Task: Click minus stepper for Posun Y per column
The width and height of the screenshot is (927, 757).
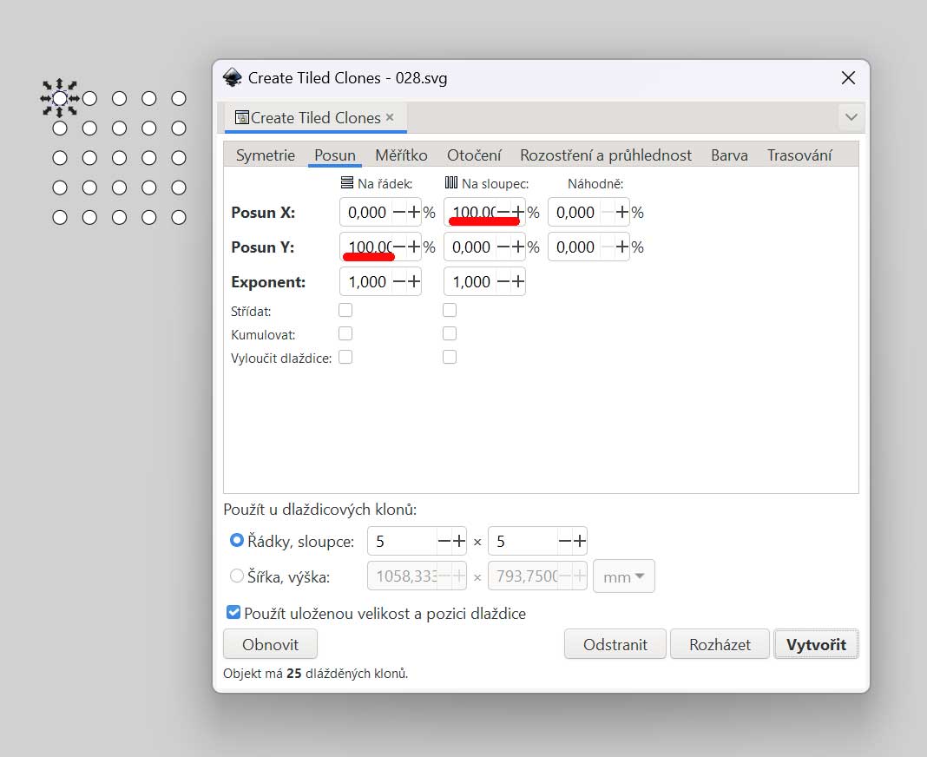Action: click(x=503, y=247)
